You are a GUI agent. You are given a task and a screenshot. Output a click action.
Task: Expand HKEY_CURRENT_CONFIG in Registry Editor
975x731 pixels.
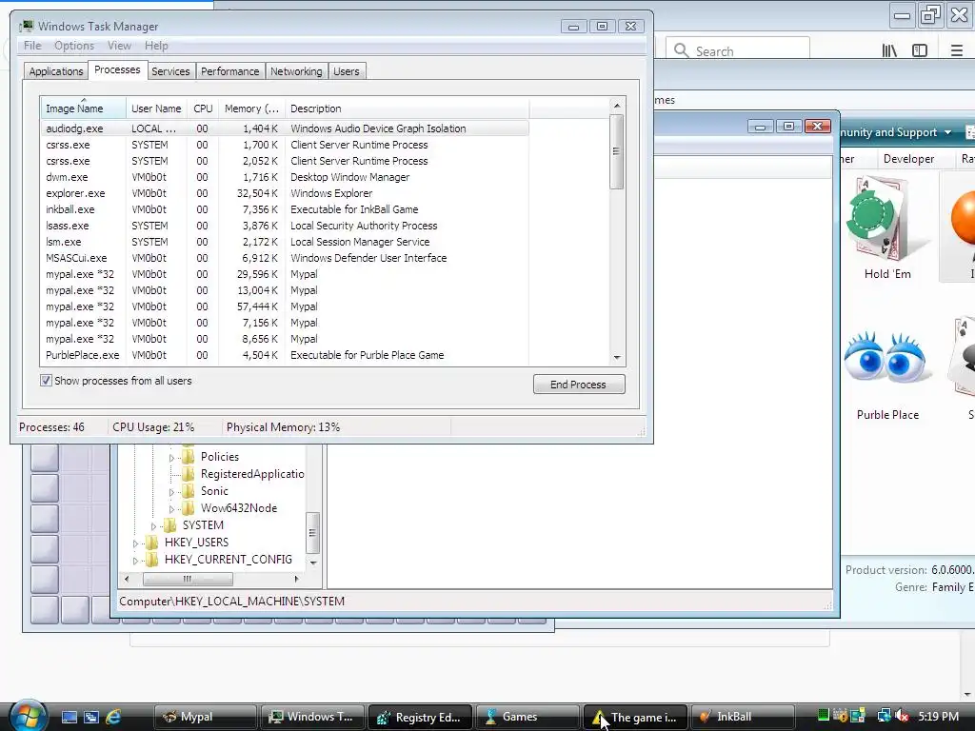pyautogui.click(x=135, y=560)
